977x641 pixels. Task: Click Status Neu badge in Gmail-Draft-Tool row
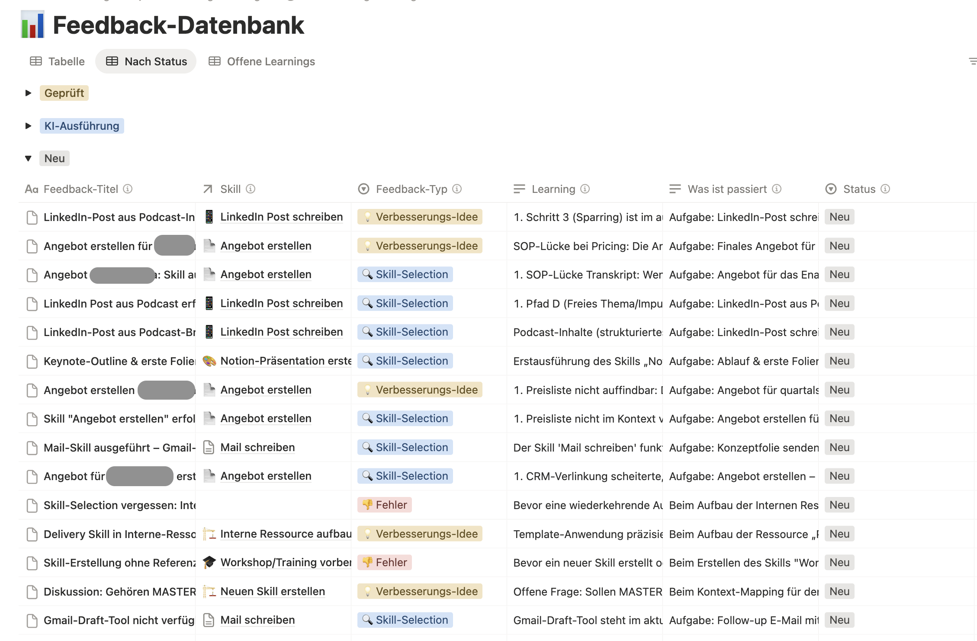point(839,620)
